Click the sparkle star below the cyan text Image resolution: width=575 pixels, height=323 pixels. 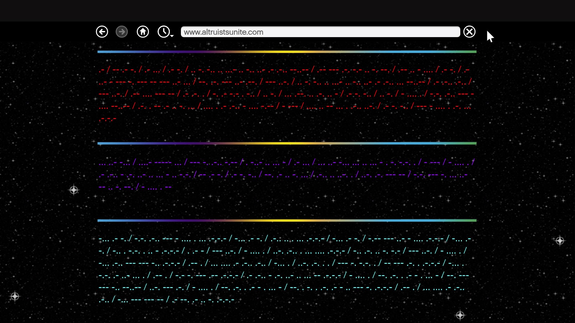[460, 315]
